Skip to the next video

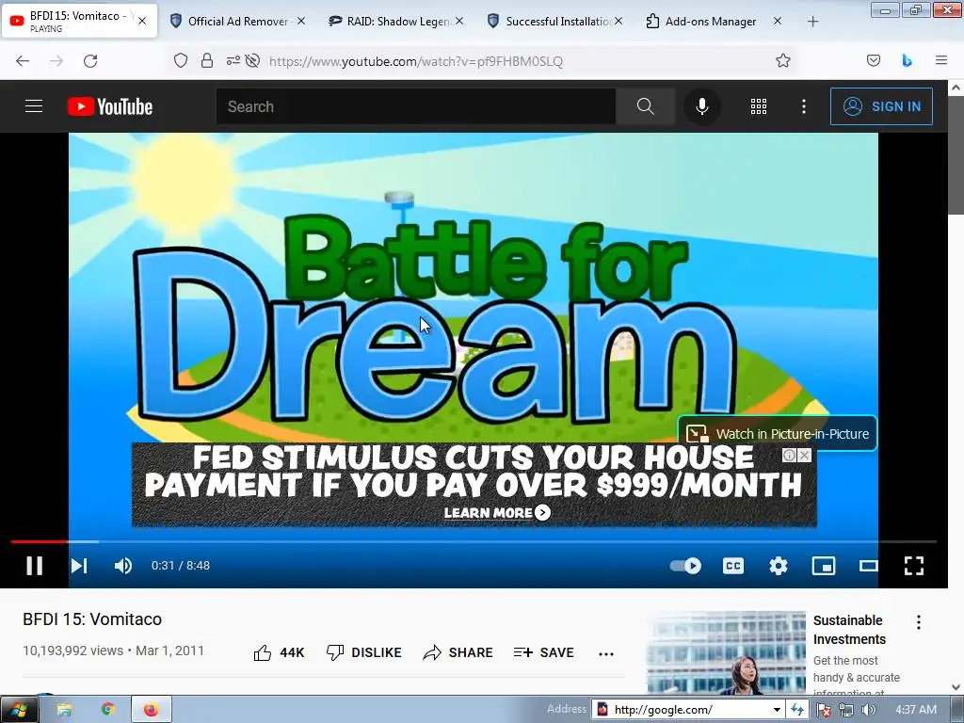click(x=79, y=566)
